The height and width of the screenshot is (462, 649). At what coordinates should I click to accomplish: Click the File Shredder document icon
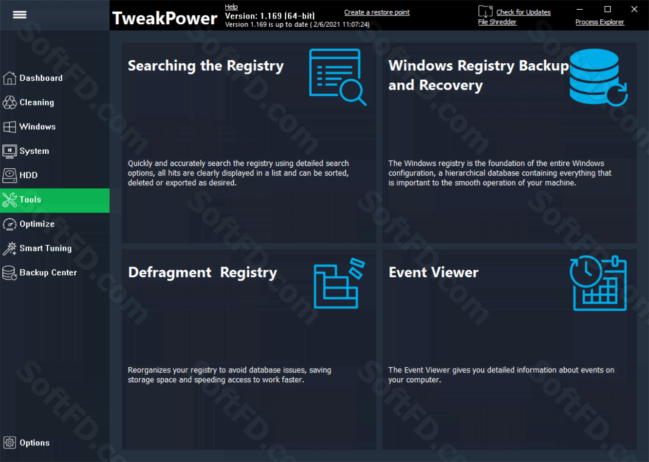coord(485,12)
